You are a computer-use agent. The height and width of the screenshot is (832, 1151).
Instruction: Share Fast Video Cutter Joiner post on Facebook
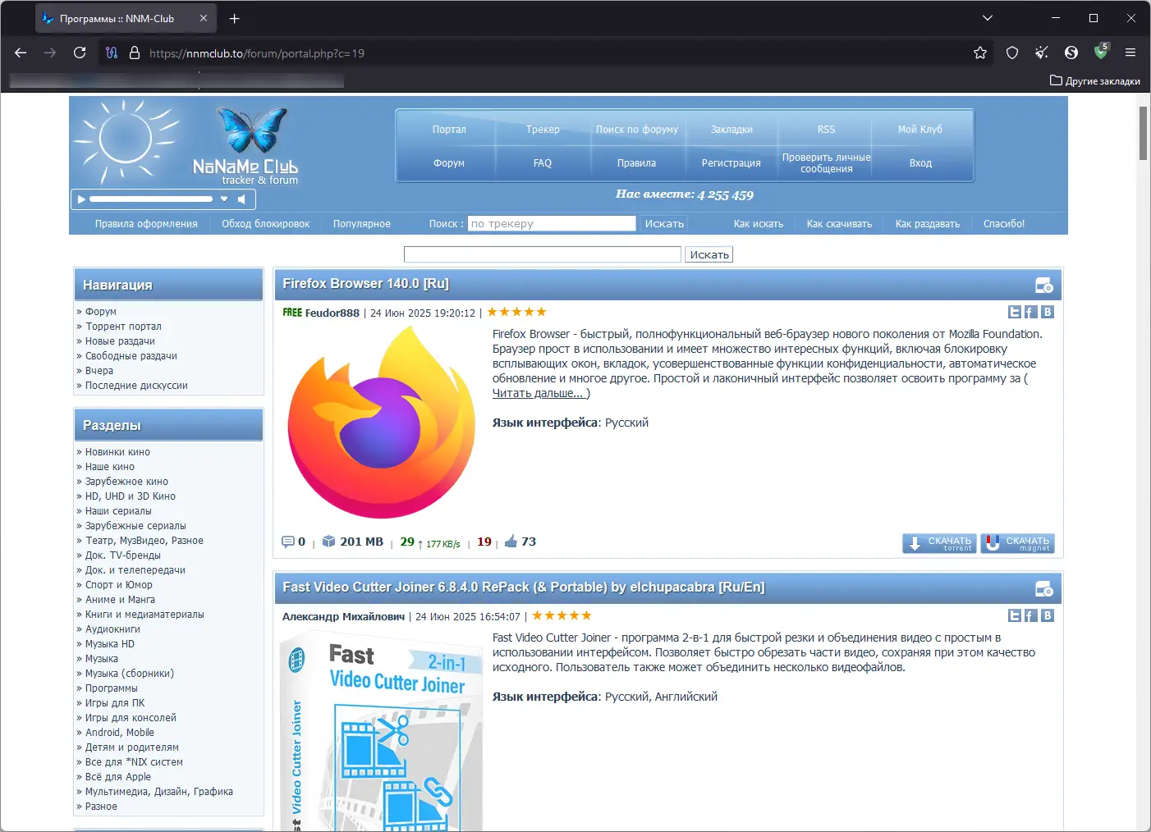click(1031, 615)
